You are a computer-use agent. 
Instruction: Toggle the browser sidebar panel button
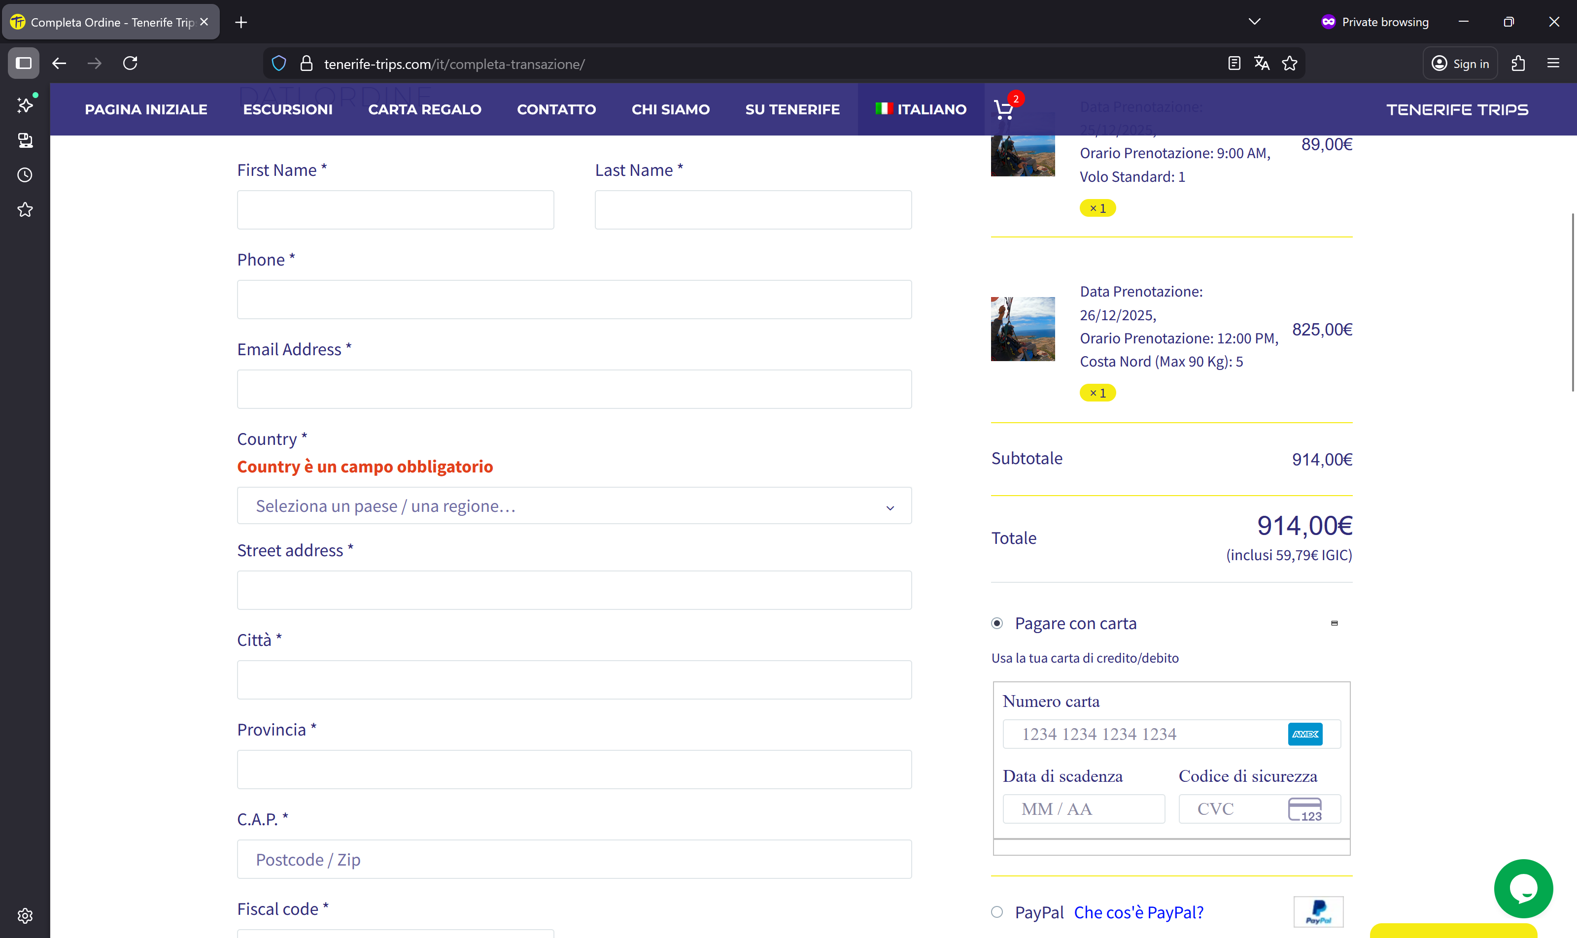tap(23, 63)
